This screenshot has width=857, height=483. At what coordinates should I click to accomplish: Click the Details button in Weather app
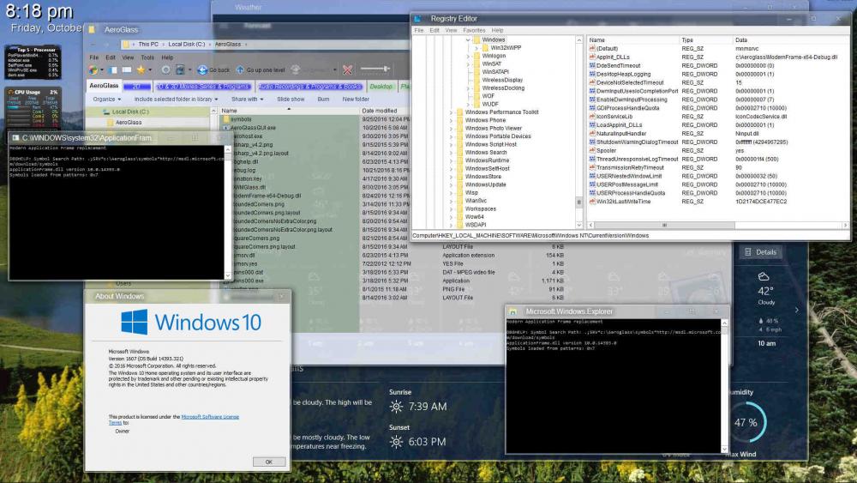[x=760, y=252]
